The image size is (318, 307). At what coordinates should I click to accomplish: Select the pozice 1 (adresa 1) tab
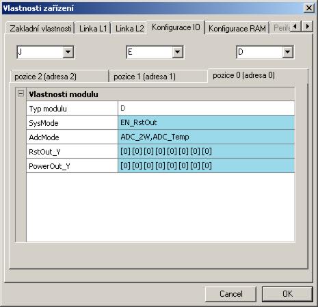click(x=159, y=77)
